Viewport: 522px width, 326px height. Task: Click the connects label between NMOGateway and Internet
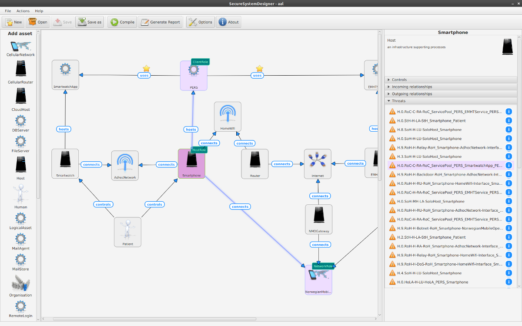(x=320, y=196)
